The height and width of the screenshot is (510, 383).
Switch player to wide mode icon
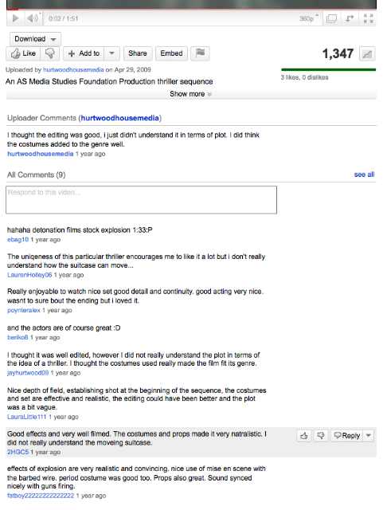331,18
